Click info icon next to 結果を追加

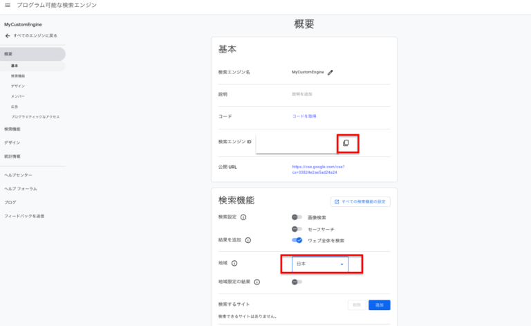248,240
